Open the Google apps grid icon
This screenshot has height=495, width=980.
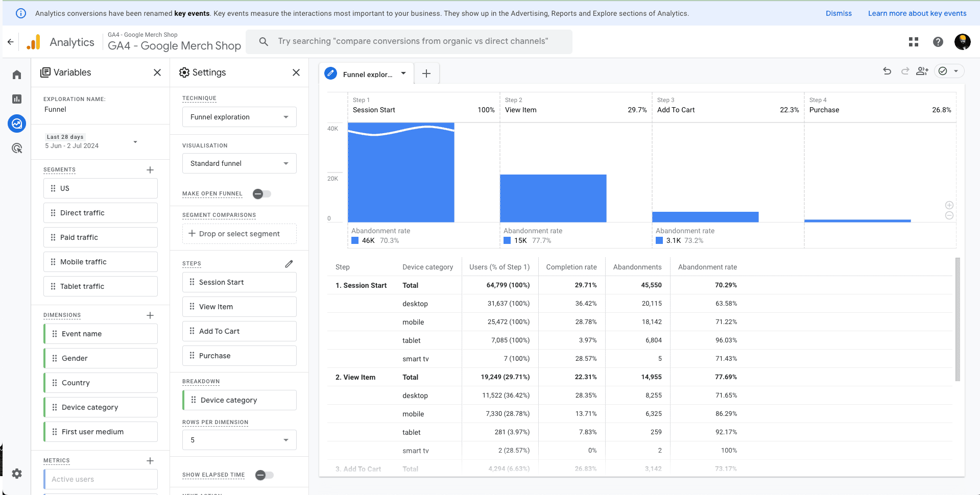(914, 42)
